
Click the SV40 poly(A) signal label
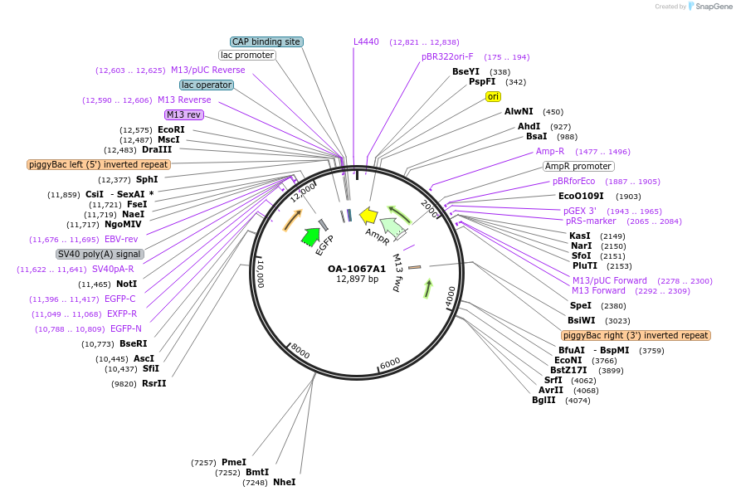[x=100, y=254]
